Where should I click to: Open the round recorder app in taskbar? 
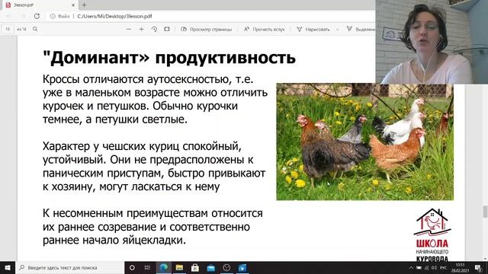coord(226,267)
